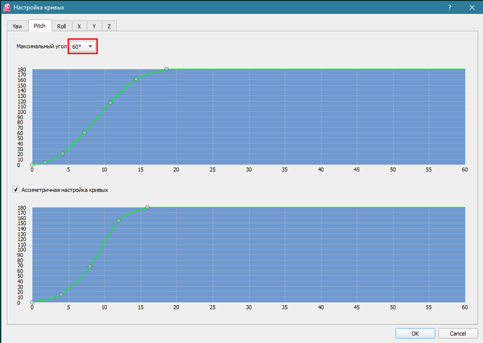Open the Y axis tab
Viewport: 483px width, 343px height.
[x=94, y=26]
